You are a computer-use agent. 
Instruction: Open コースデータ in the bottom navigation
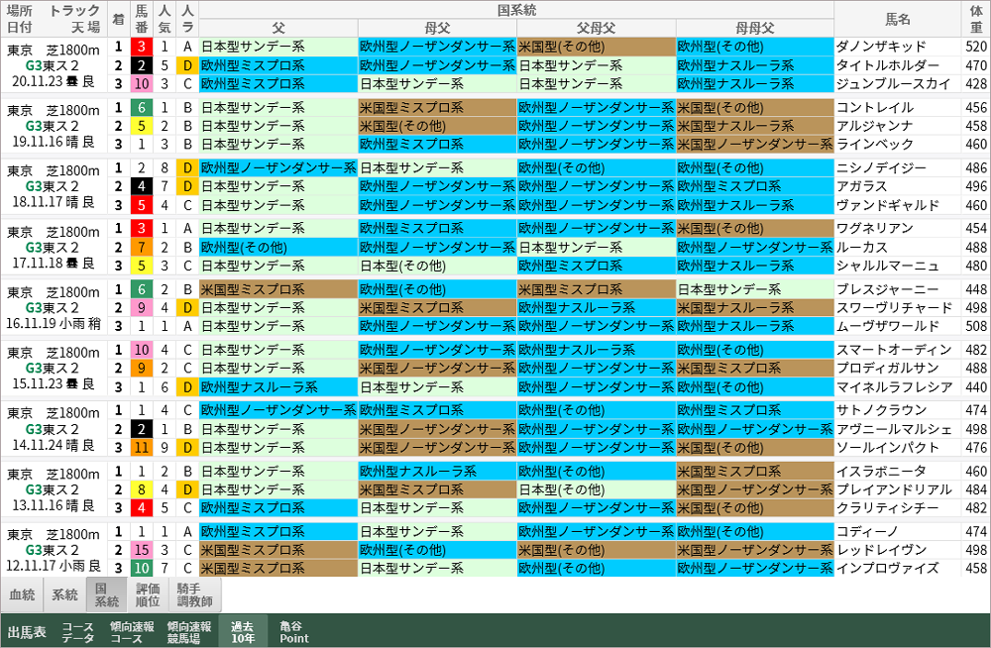77,631
